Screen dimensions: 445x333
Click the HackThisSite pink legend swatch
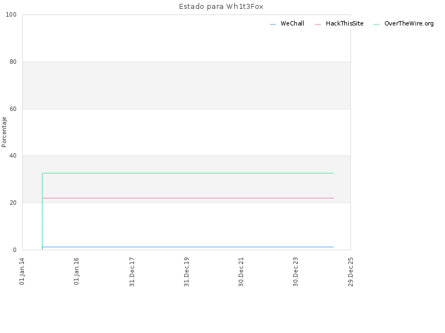[x=318, y=24]
